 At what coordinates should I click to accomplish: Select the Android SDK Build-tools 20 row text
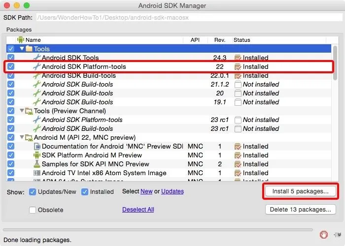tap(77, 93)
